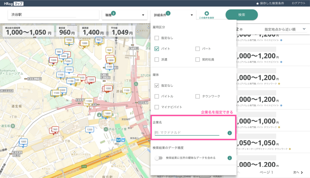310x178 pixels.
Task: Uncheck the バイト employment checkbox
Action: (x=157, y=49)
